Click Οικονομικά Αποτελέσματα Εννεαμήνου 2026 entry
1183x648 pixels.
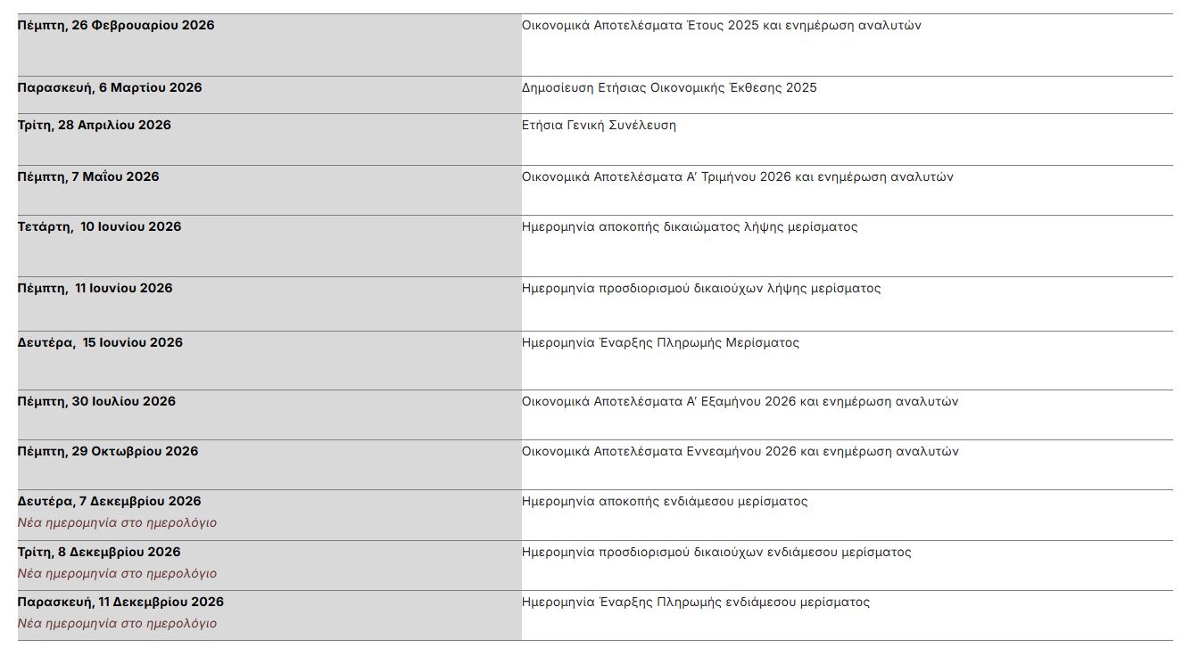740,451
